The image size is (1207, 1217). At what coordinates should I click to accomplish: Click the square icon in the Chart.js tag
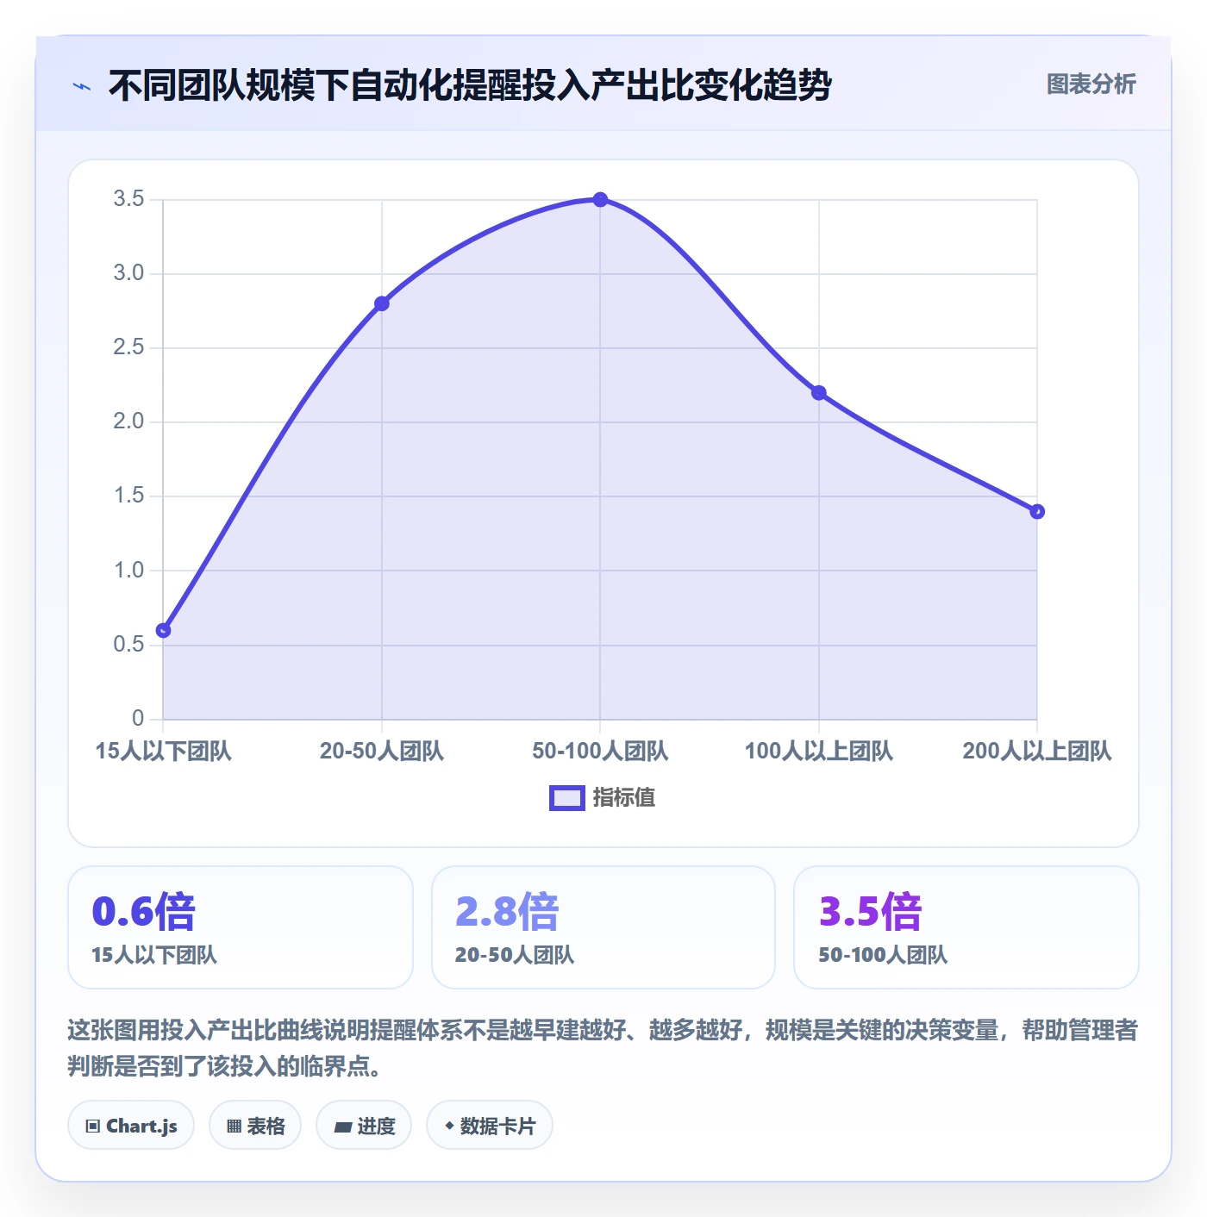[x=93, y=1127]
